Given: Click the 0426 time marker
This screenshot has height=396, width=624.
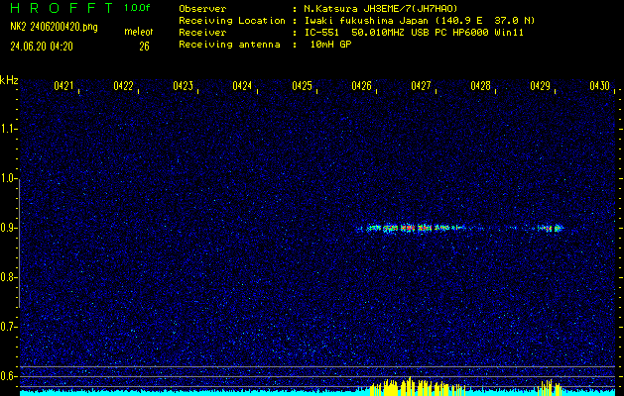Looking at the screenshot, I should [362, 86].
